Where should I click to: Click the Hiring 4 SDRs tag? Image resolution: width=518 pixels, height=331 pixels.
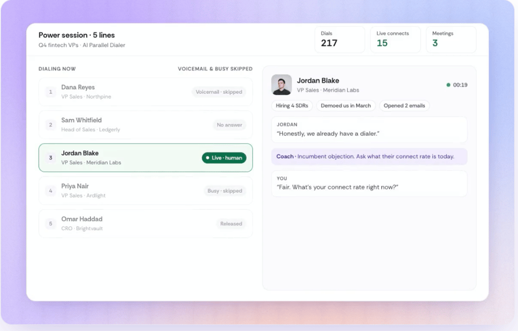(x=292, y=106)
